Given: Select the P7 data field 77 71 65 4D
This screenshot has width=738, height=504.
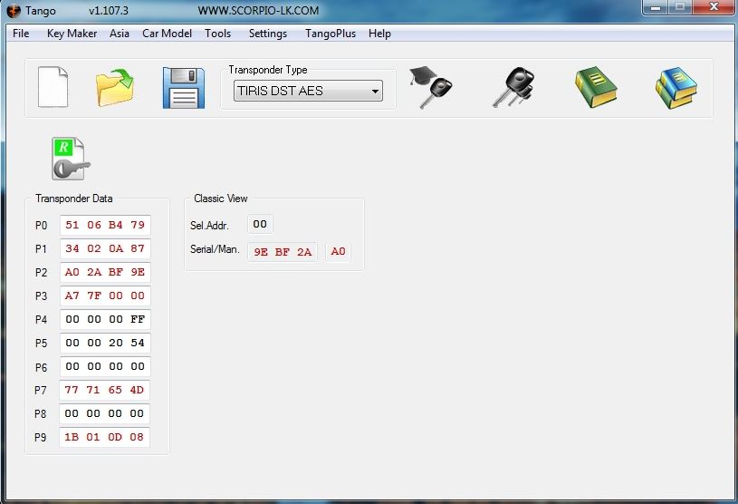Looking at the screenshot, I should point(104,390).
